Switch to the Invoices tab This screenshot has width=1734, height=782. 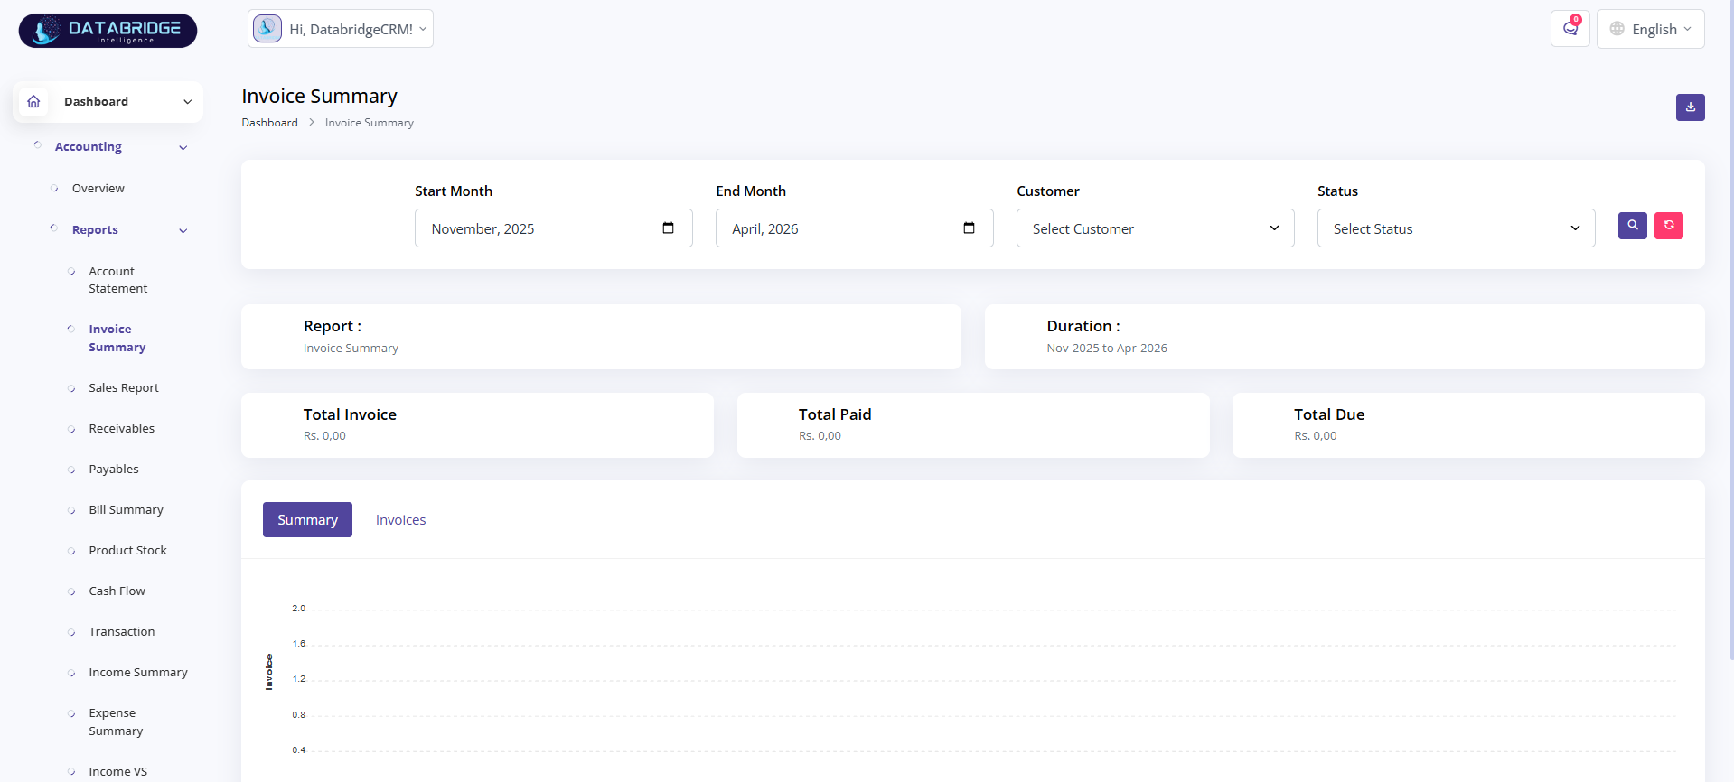(400, 520)
